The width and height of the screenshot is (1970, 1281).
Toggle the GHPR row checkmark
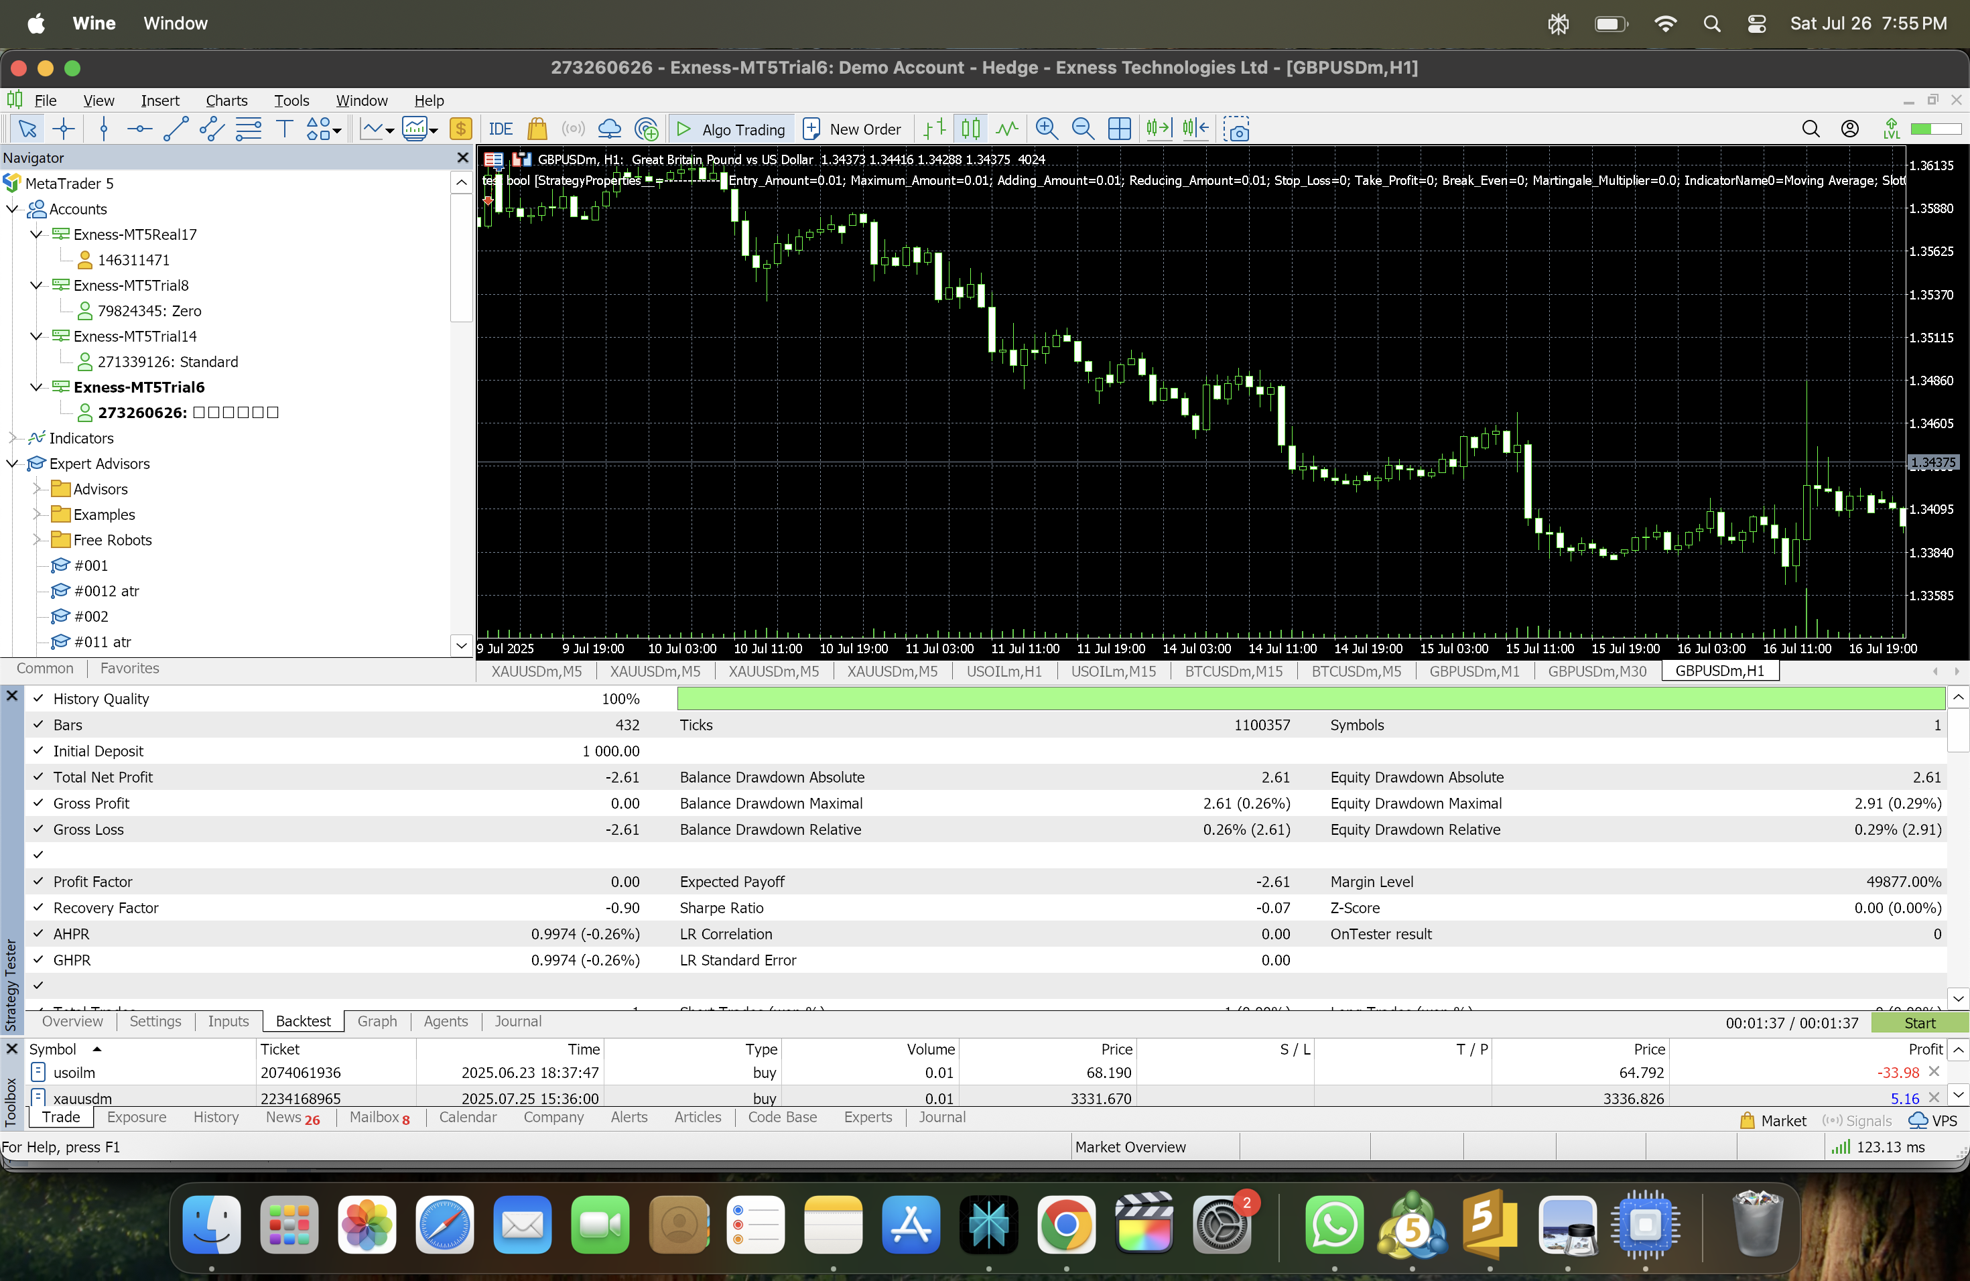tap(38, 960)
